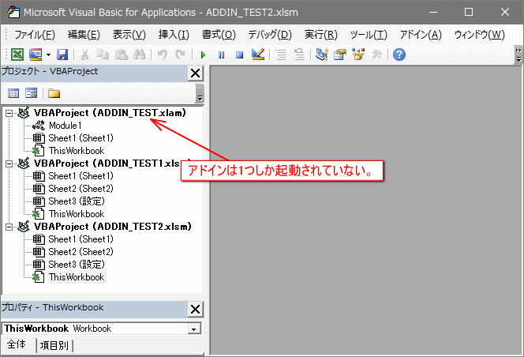Select Sheet3 (設定) under ADDIN_TEST2.xlsm

coord(77,265)
